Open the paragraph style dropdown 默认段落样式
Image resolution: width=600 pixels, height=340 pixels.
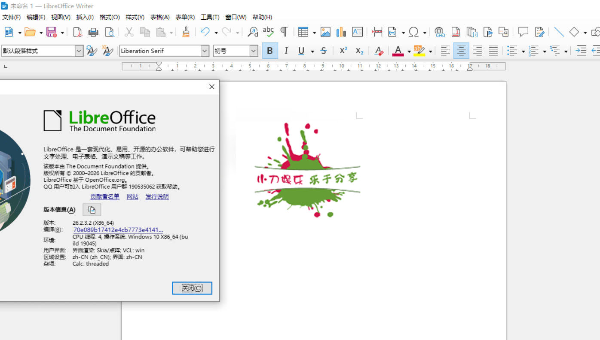79,51
